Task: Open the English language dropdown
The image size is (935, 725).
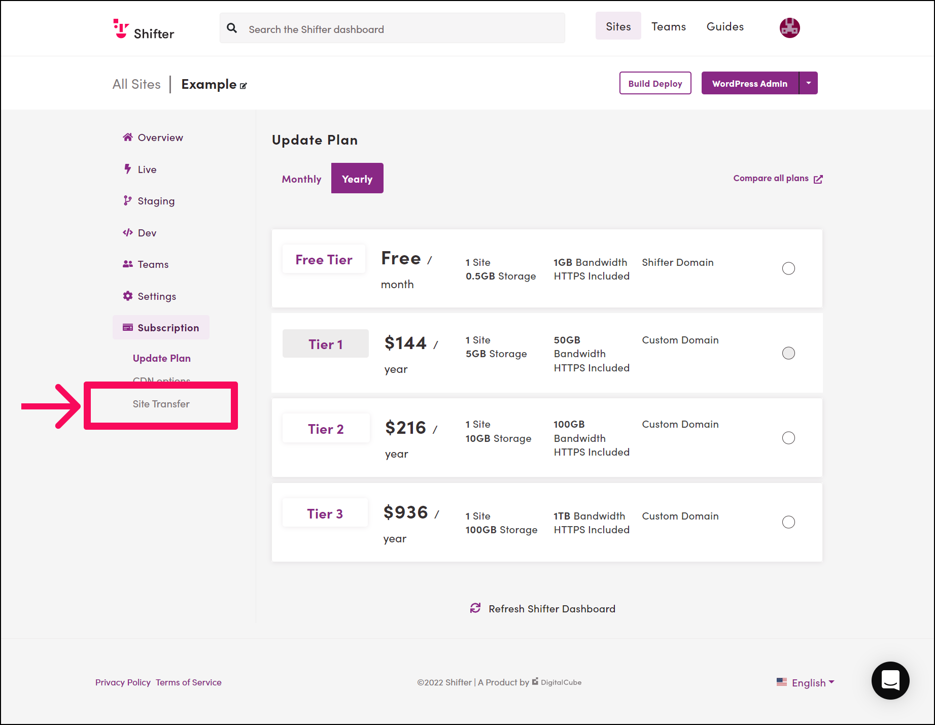Action: click(813, 683)
